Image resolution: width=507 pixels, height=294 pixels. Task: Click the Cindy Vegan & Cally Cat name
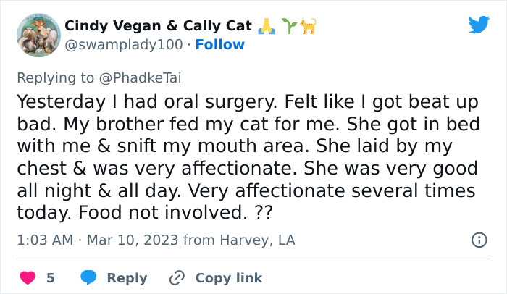pyautogui.click(x=158, y=27)
